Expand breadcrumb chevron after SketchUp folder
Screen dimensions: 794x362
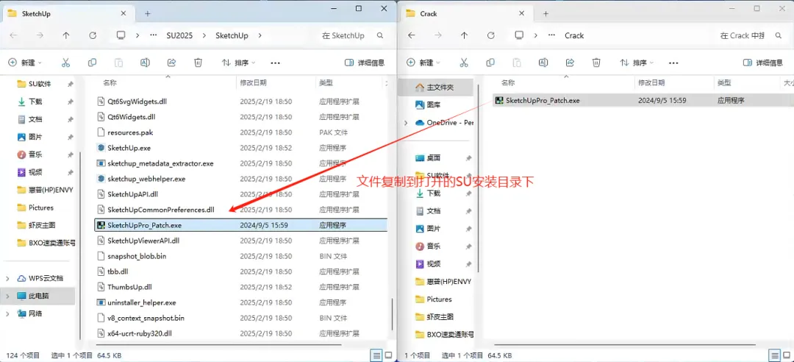pyautogui.click(x=260, y=35)
